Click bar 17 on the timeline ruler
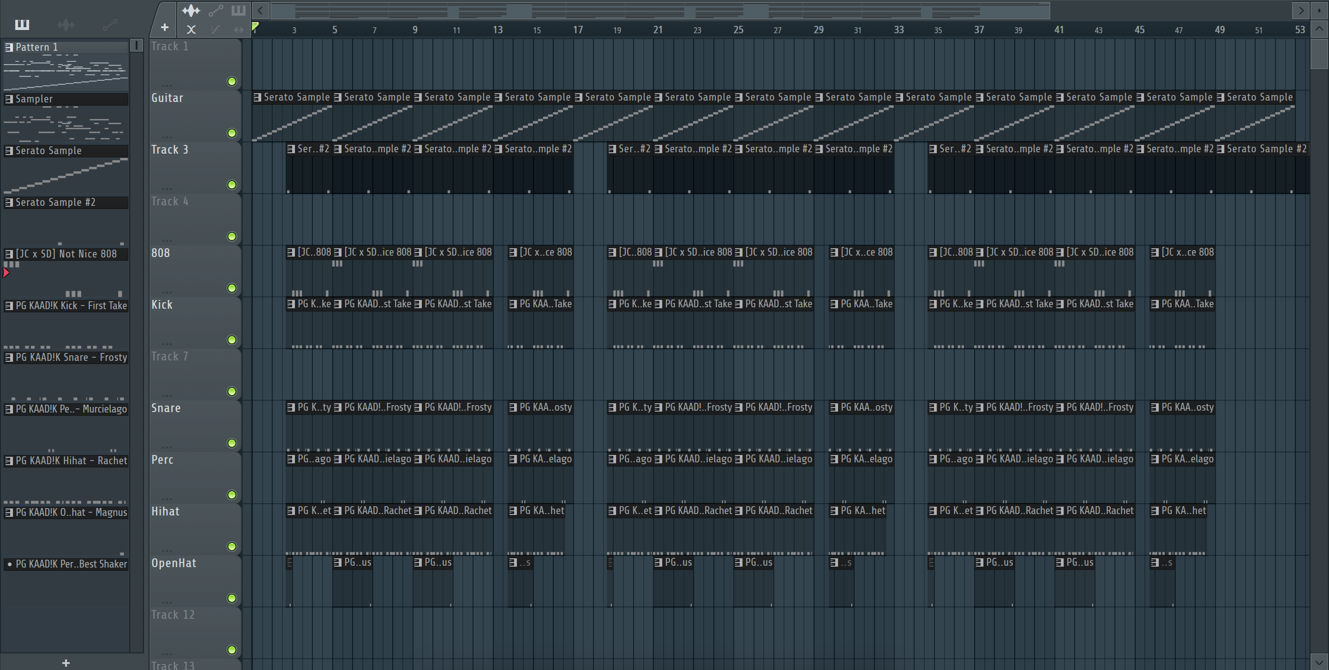The width and height of the screenshot is (1329, 670). 578,30
